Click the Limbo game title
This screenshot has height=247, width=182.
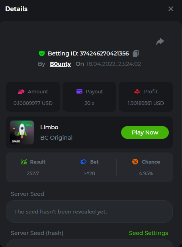point(49,127)
